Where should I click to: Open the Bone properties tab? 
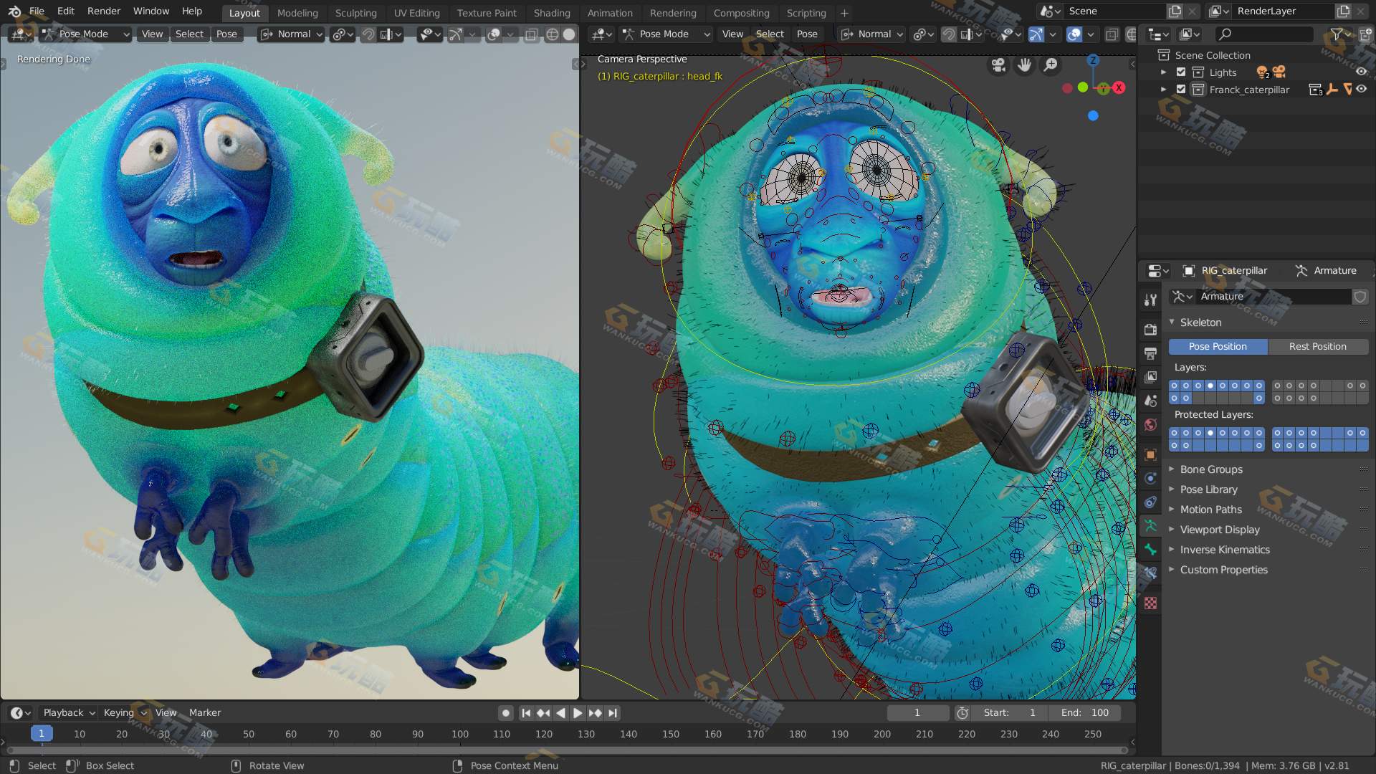click(1150, 550)
